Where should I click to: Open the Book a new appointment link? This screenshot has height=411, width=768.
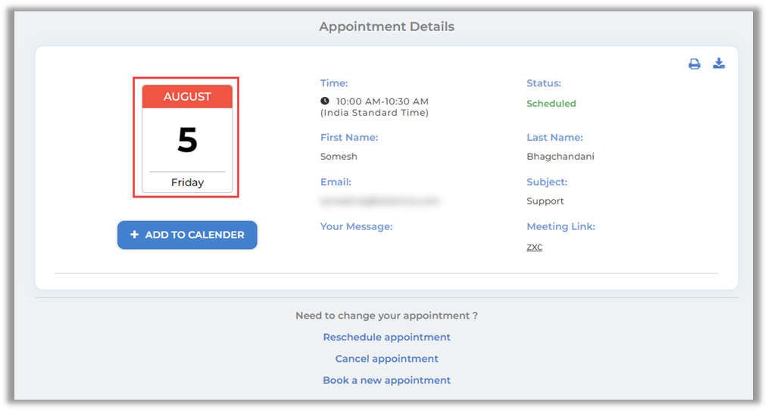click(x=386, y=380)
